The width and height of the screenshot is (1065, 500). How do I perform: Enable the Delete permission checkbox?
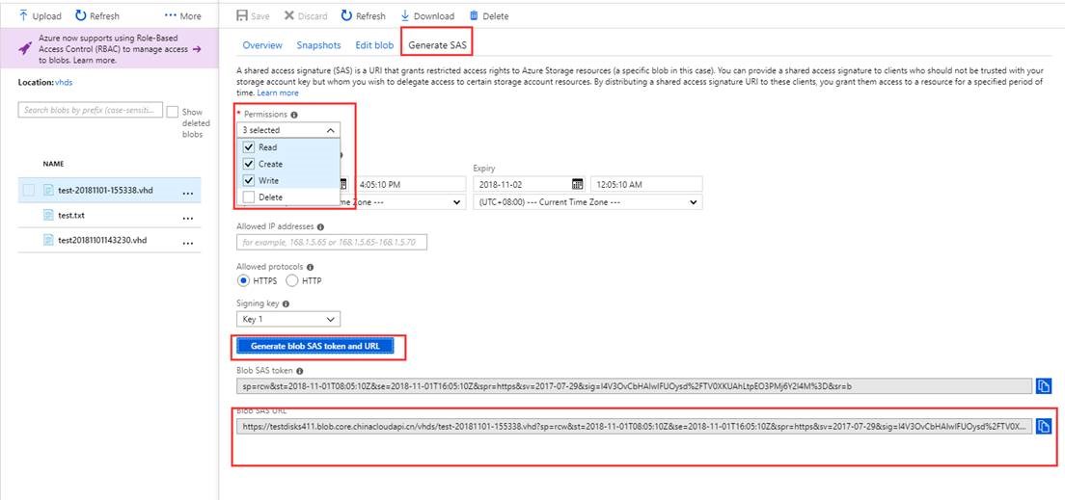point(249,197)
